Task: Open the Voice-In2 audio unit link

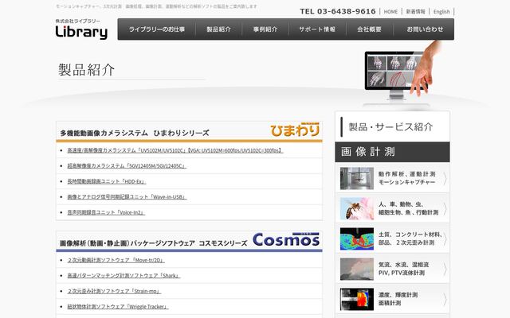Action: (x=106, y=212)
